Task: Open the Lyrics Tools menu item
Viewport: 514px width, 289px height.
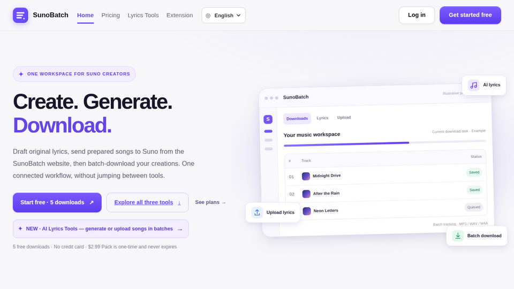Action: click(x=143, y=16)
